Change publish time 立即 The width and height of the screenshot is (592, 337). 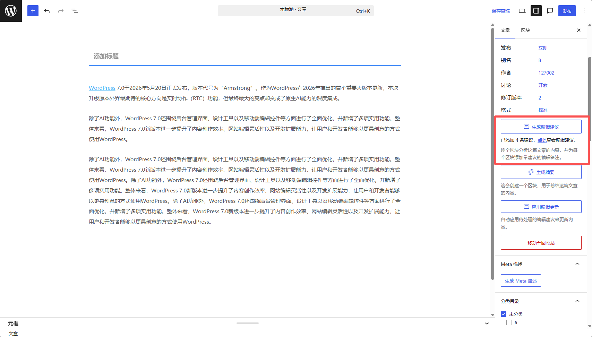coord(543,48)
